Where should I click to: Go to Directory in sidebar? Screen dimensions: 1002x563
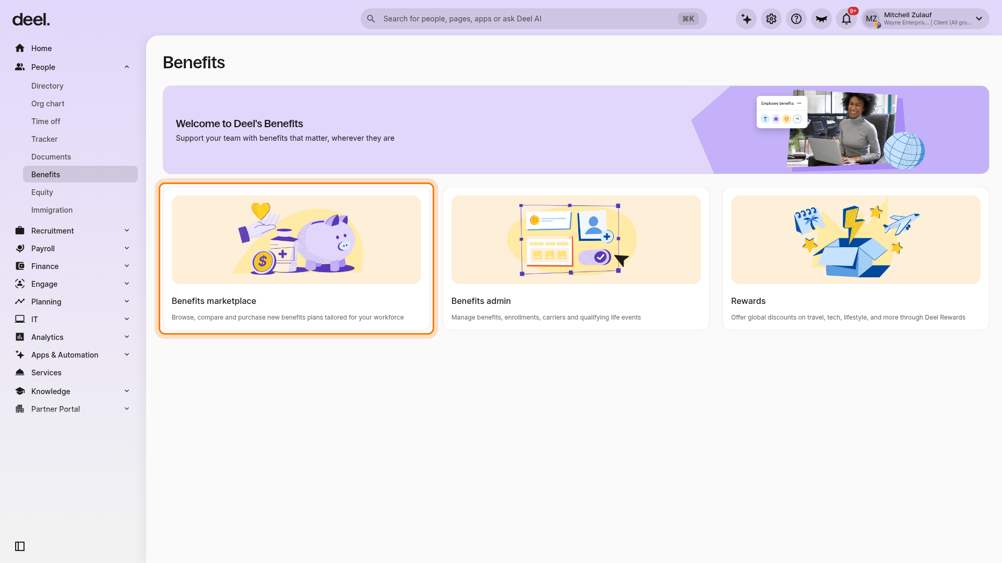coord(80,86)
